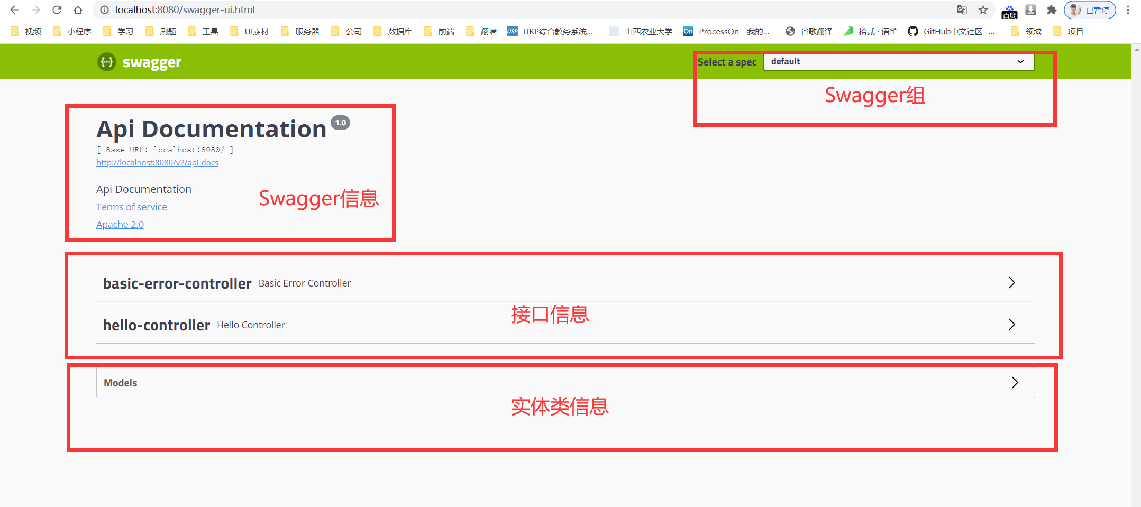Show site information icon in address bar
The height and width of the screenshot is (507, 1141).
pos(104,10)
